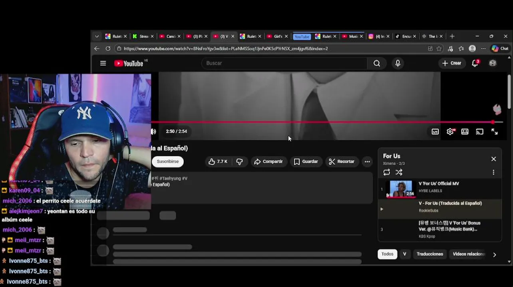
Task: Open more actions ellipsis below video
Action: point(367,161)
